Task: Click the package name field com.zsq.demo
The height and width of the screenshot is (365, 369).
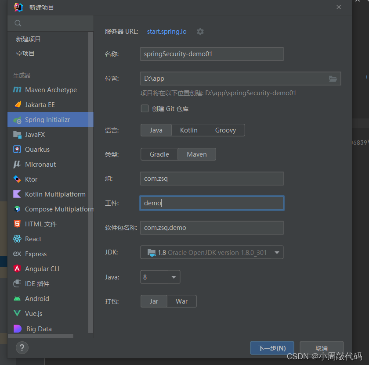Action: tap(212, 228)
